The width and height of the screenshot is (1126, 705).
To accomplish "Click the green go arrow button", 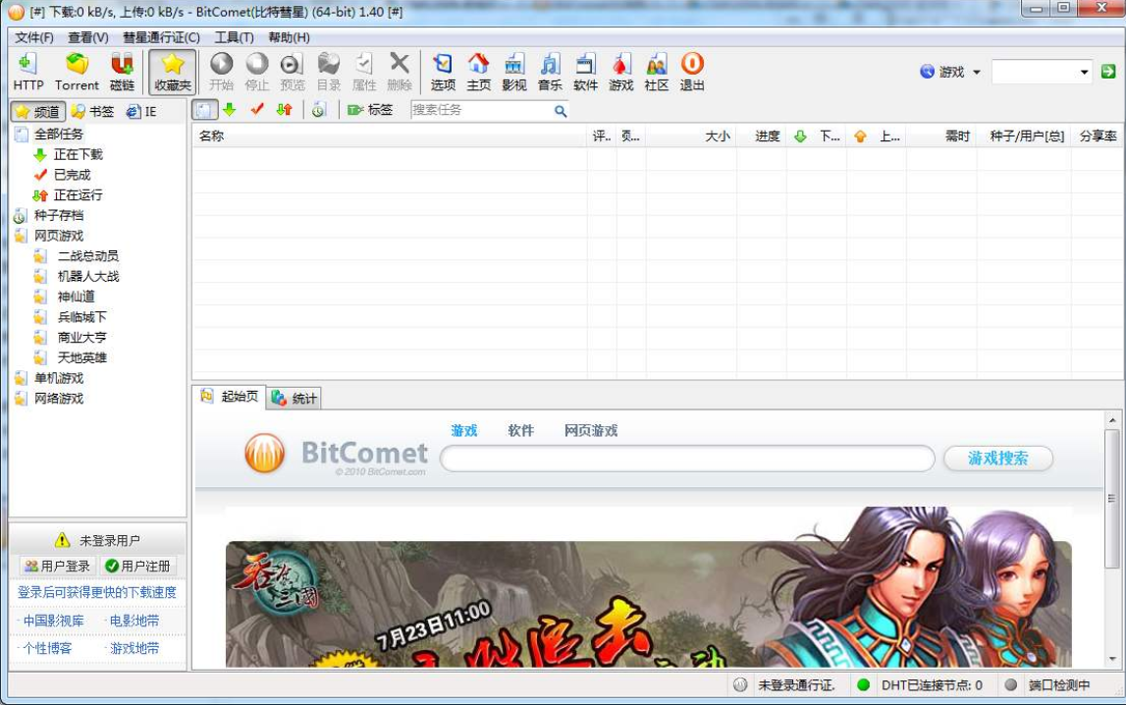I will (1108, 71).
